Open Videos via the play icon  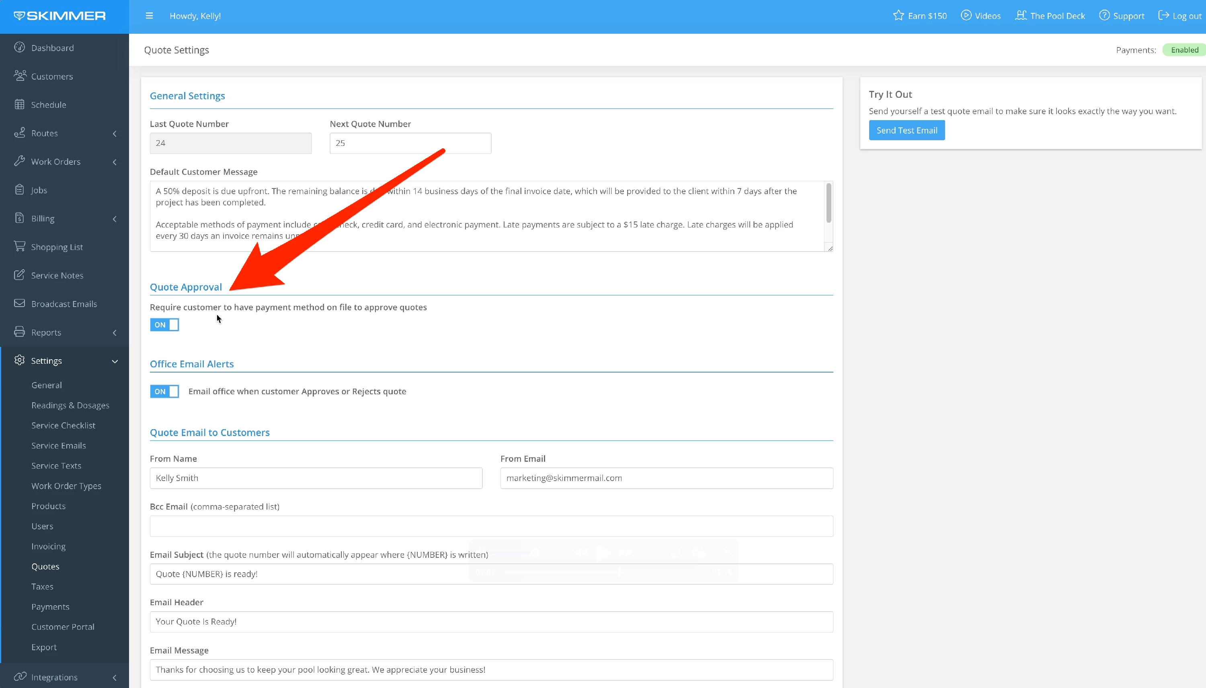[966, 16]
